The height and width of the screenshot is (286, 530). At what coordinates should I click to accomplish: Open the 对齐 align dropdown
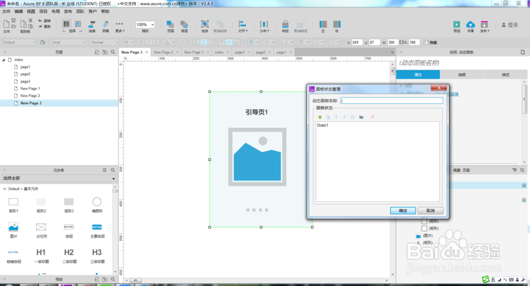[243, 26]
